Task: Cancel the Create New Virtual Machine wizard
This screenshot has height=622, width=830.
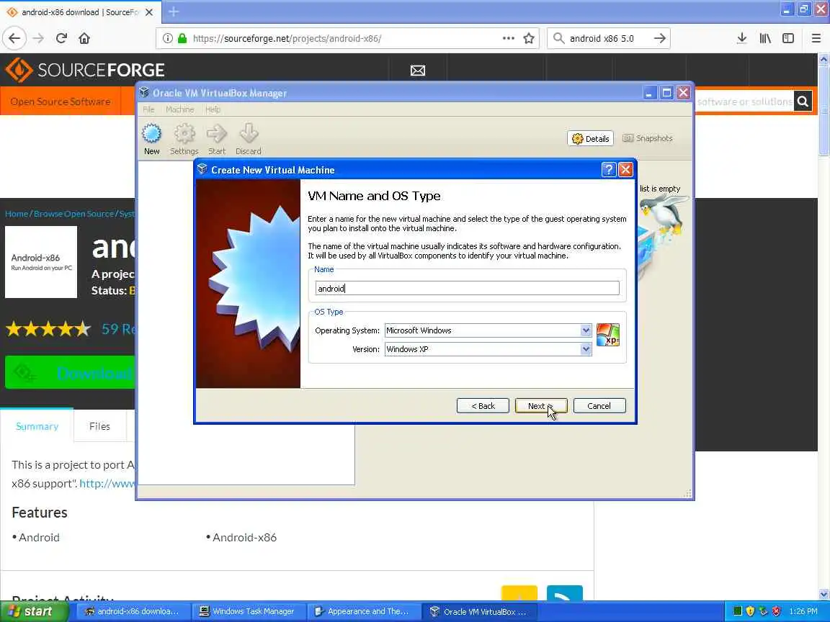Action: pos(599,406)
